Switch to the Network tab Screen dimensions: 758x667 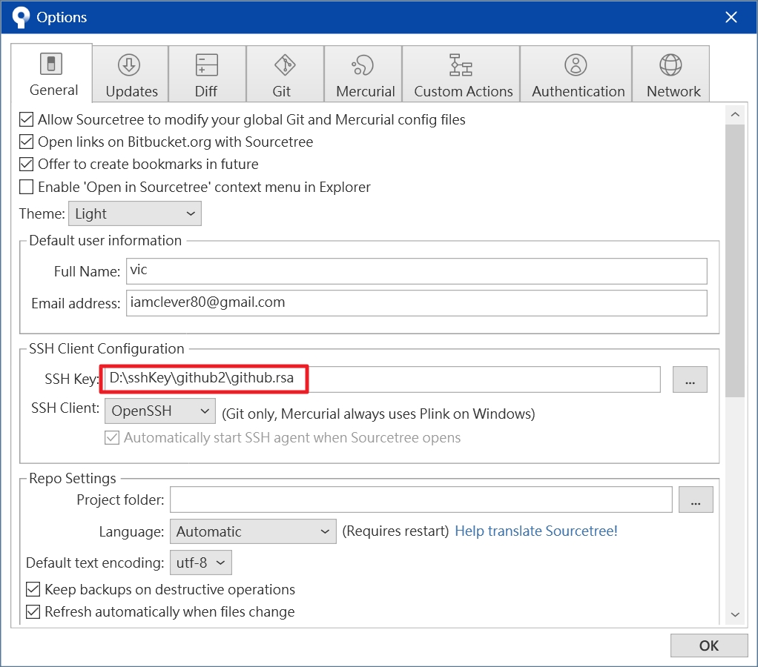click(x=671, y=74)
